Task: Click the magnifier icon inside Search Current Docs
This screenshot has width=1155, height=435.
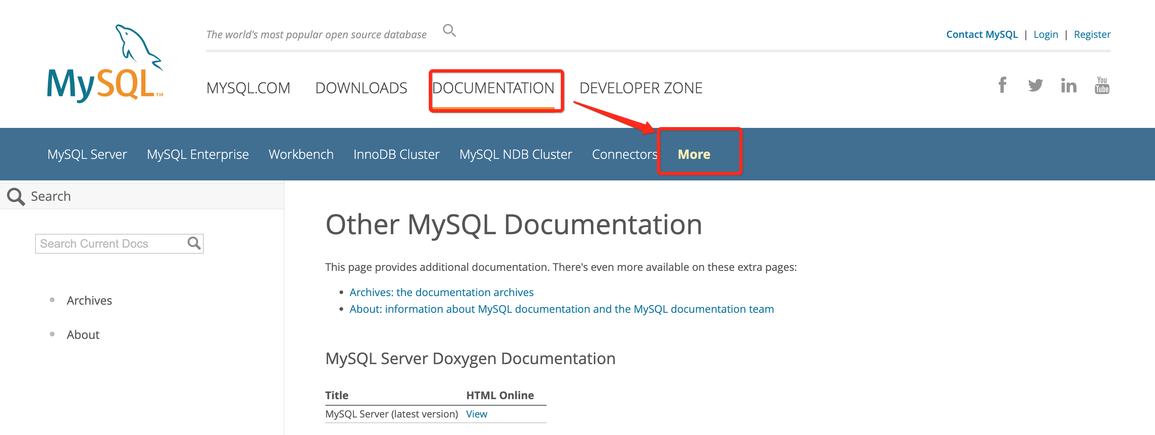Action: click(194, 243)
